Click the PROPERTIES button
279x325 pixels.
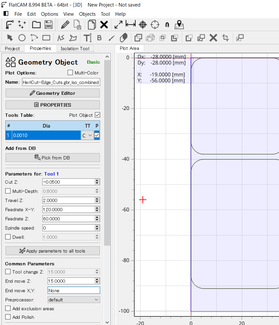point(53,105)
